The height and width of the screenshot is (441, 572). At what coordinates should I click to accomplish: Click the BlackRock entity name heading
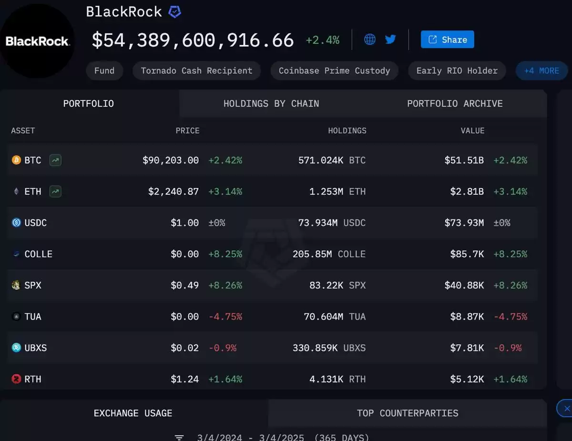(124, 12)
